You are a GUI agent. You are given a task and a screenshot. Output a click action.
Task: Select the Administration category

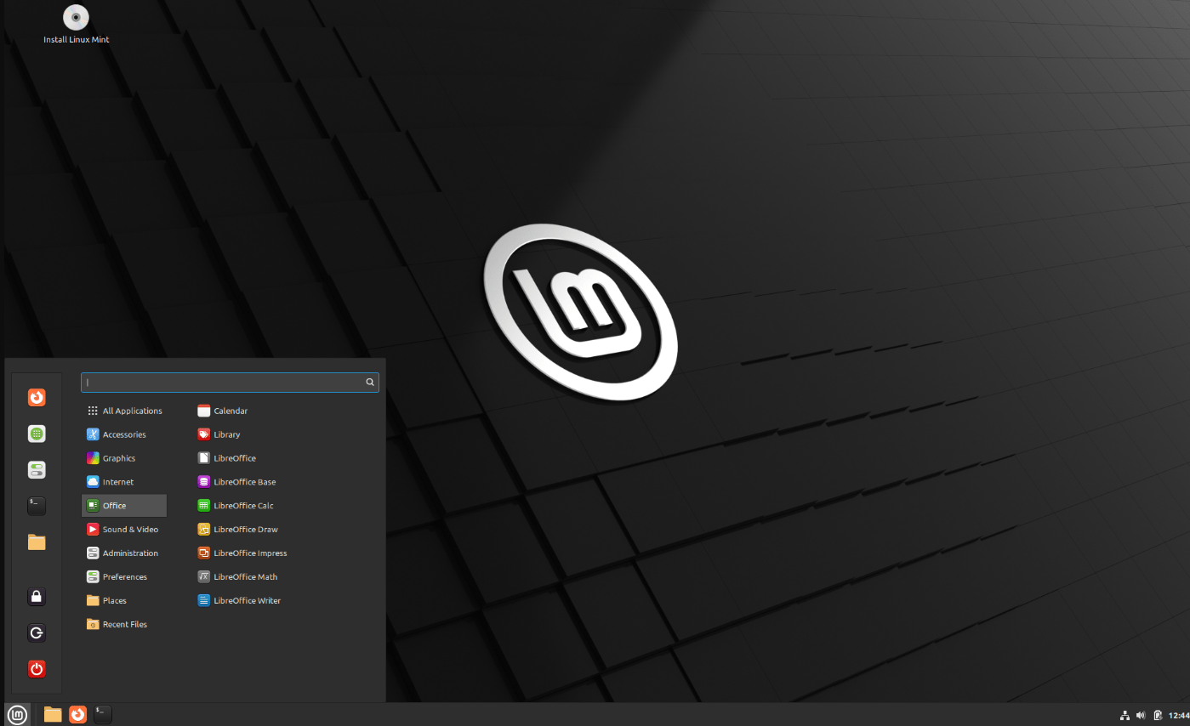(124, 553)
